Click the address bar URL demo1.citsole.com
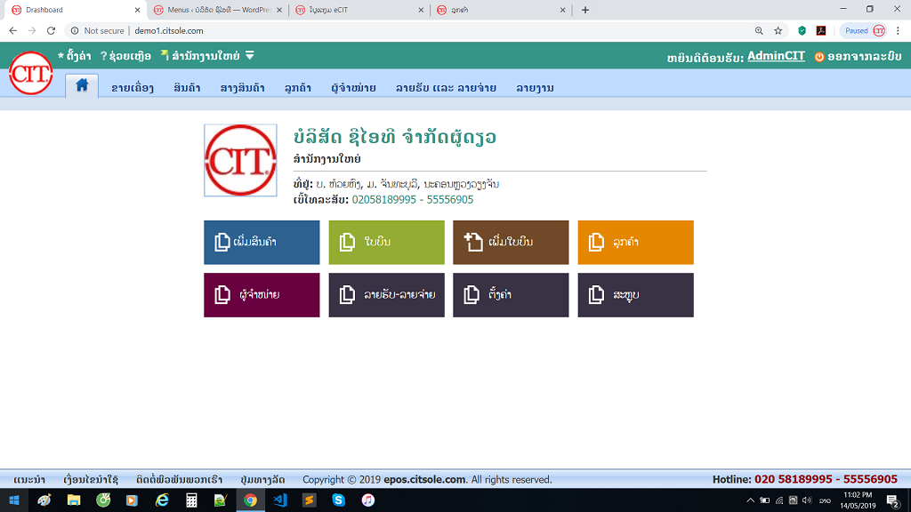 (169, 31)
